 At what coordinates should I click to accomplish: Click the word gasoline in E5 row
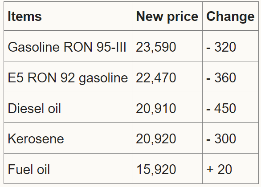103,78
